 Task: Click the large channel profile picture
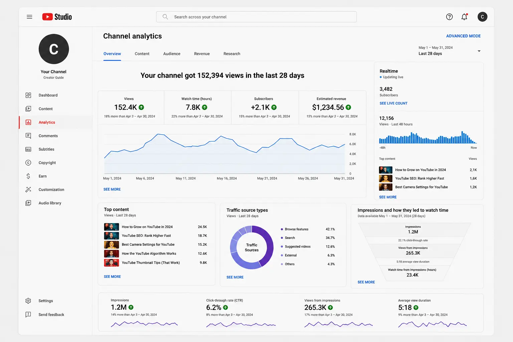click(54, 49)
